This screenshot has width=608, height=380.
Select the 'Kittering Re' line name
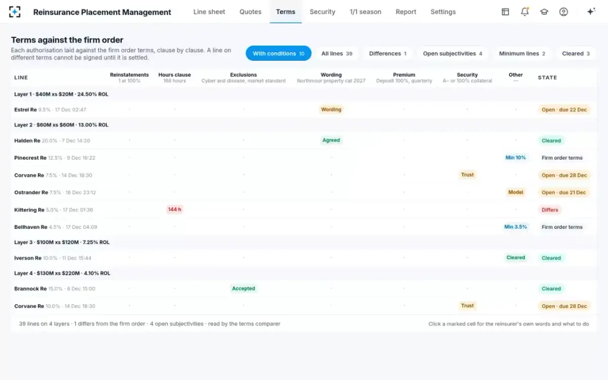pos(29,210)
